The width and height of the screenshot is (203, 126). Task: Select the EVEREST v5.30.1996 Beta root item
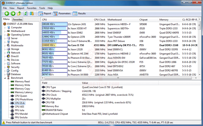pos(20,24)
